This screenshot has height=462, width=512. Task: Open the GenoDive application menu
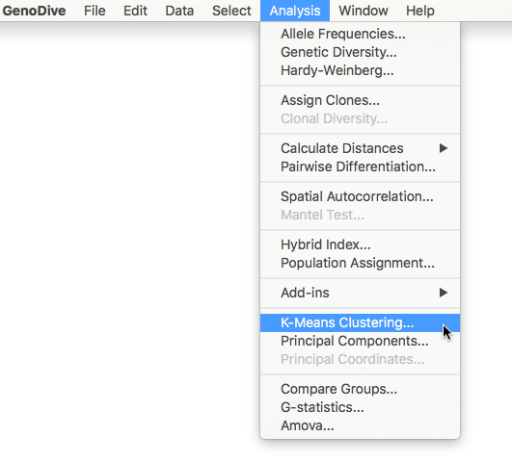pyautogui.click(x=34, y=11)
